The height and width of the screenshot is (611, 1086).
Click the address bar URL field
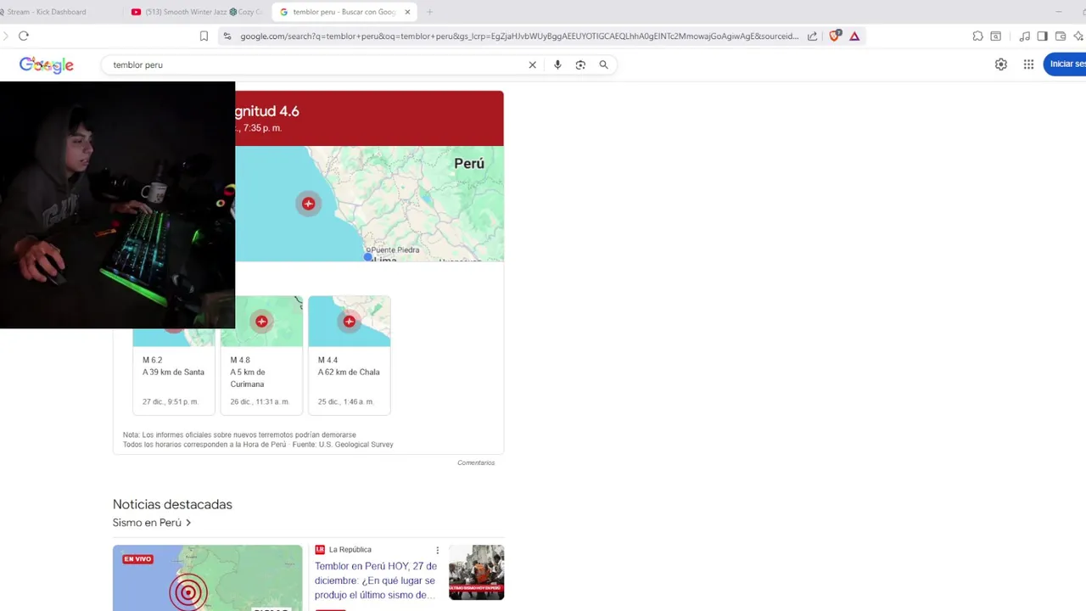(x=519, y=36)
